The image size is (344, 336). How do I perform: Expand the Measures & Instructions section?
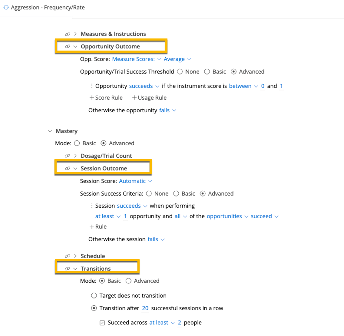coord(75,34)
